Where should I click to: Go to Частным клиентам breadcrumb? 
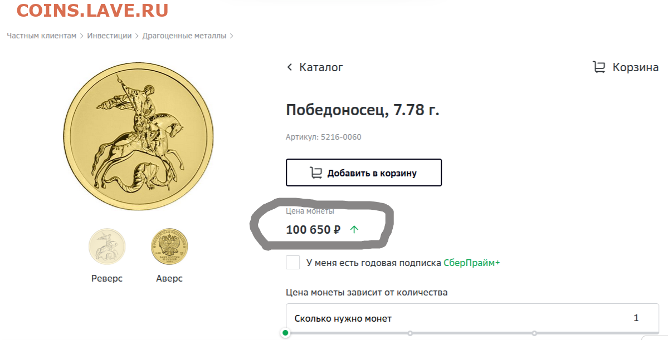[x=42, y=36]
